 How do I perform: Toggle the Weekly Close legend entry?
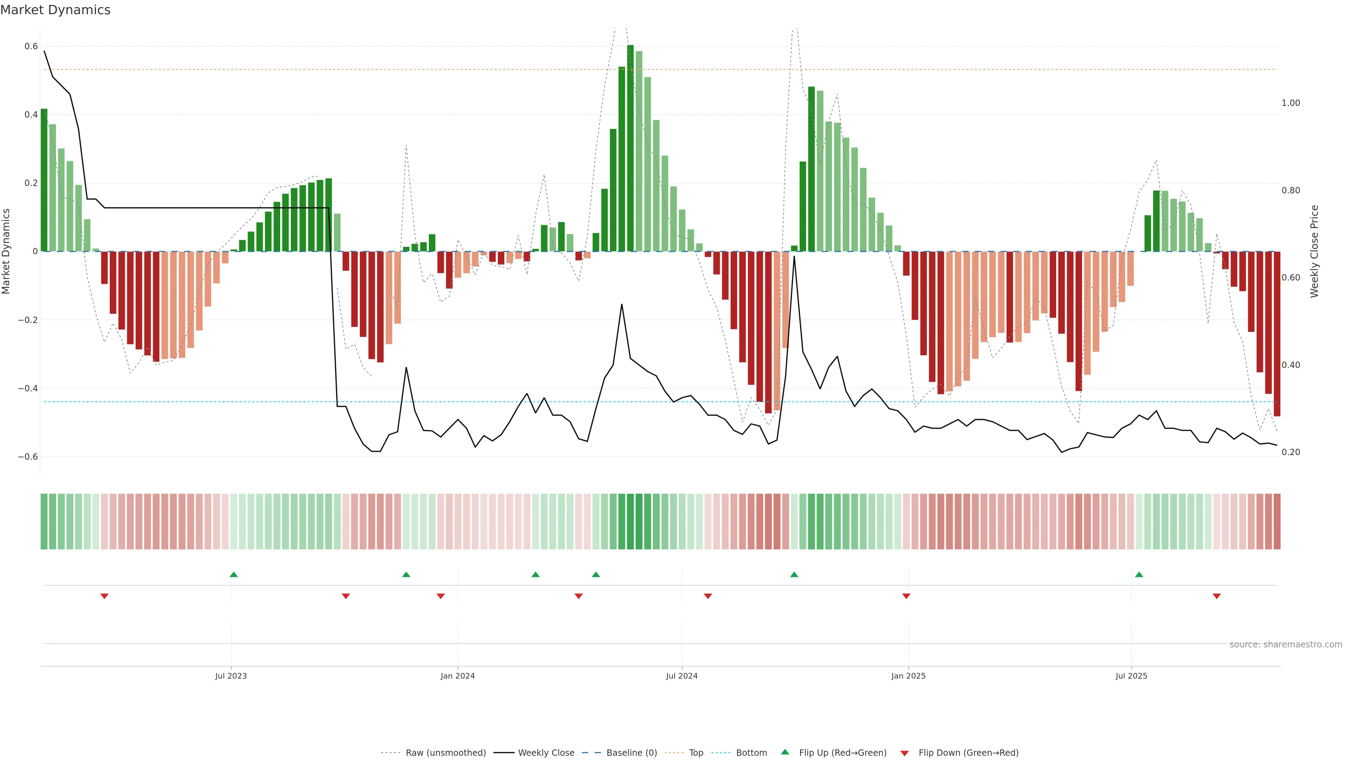point(546,753)
